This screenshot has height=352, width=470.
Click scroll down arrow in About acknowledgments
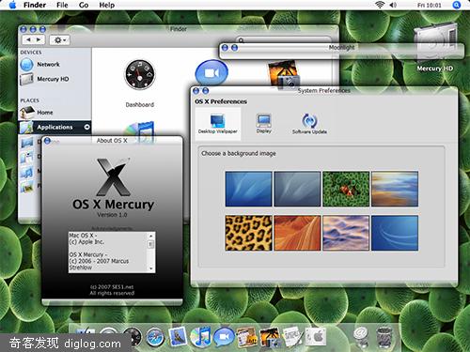pyautogui.click(x=151, y=268)
